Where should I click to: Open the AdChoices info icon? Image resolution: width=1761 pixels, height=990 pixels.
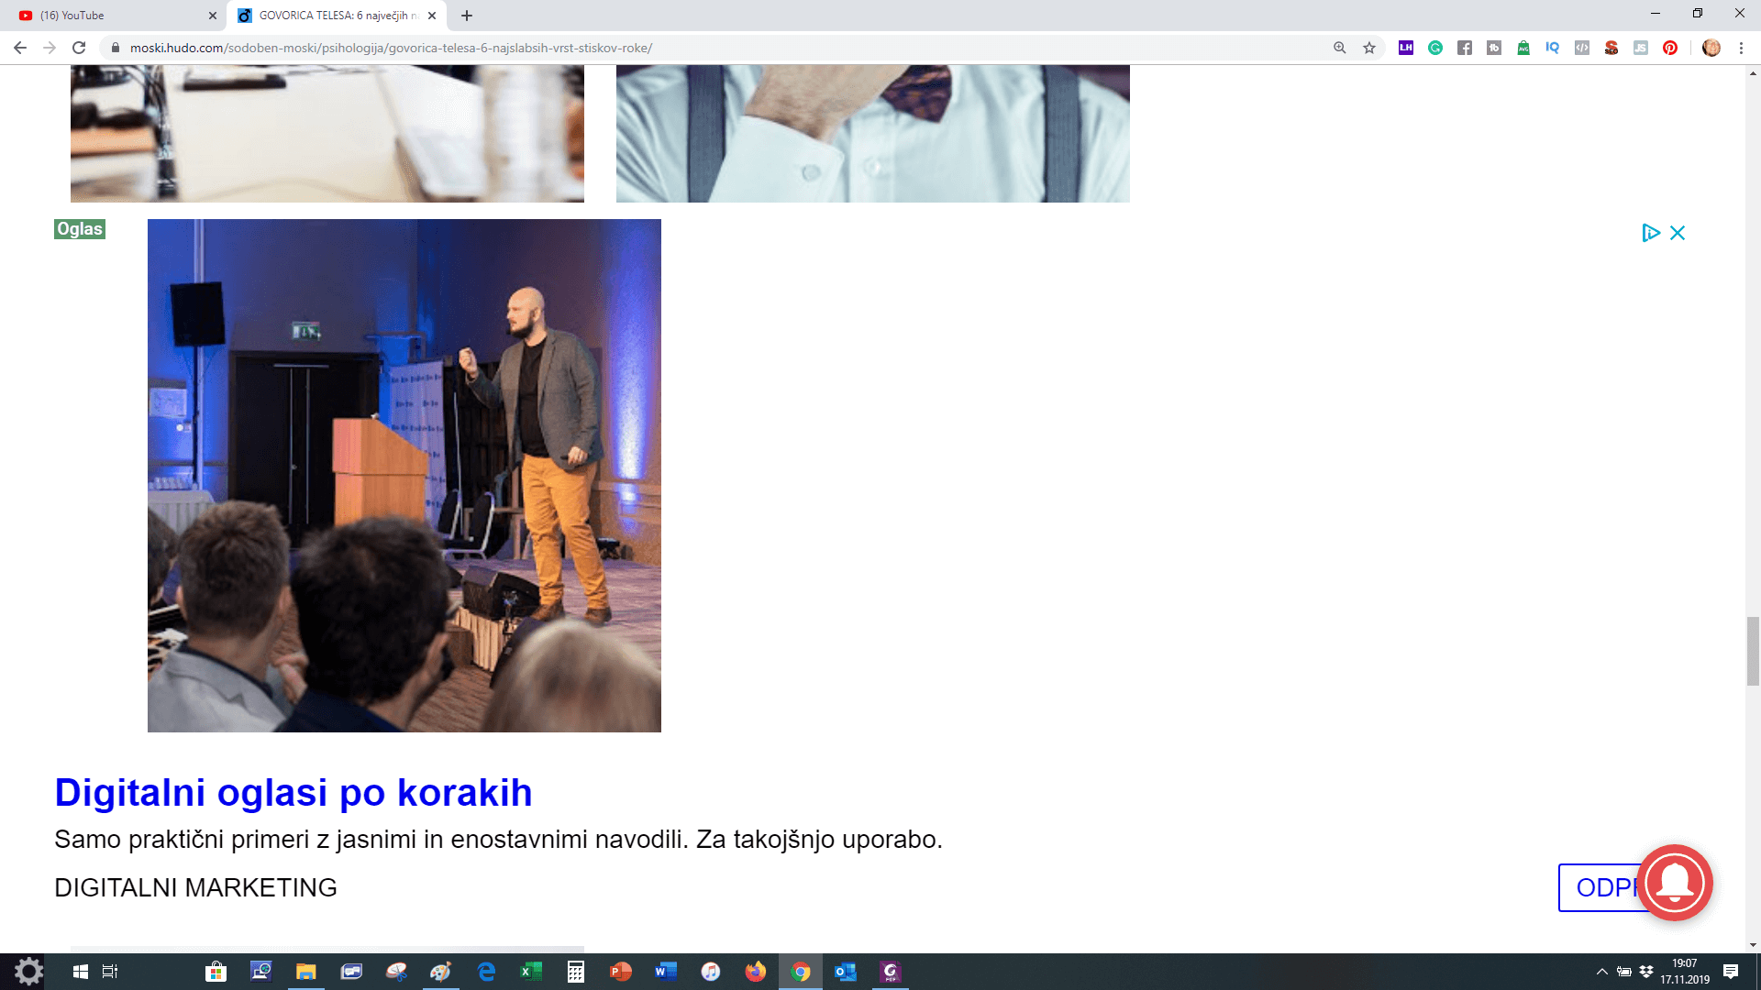coord(1651,233)
